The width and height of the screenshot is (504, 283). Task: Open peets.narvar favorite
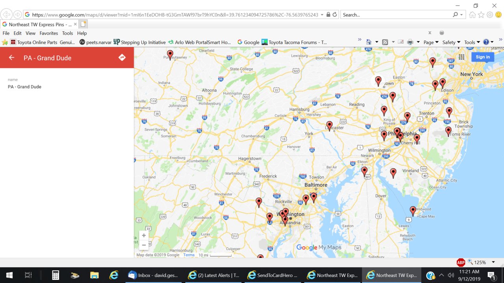click(95, 42)
